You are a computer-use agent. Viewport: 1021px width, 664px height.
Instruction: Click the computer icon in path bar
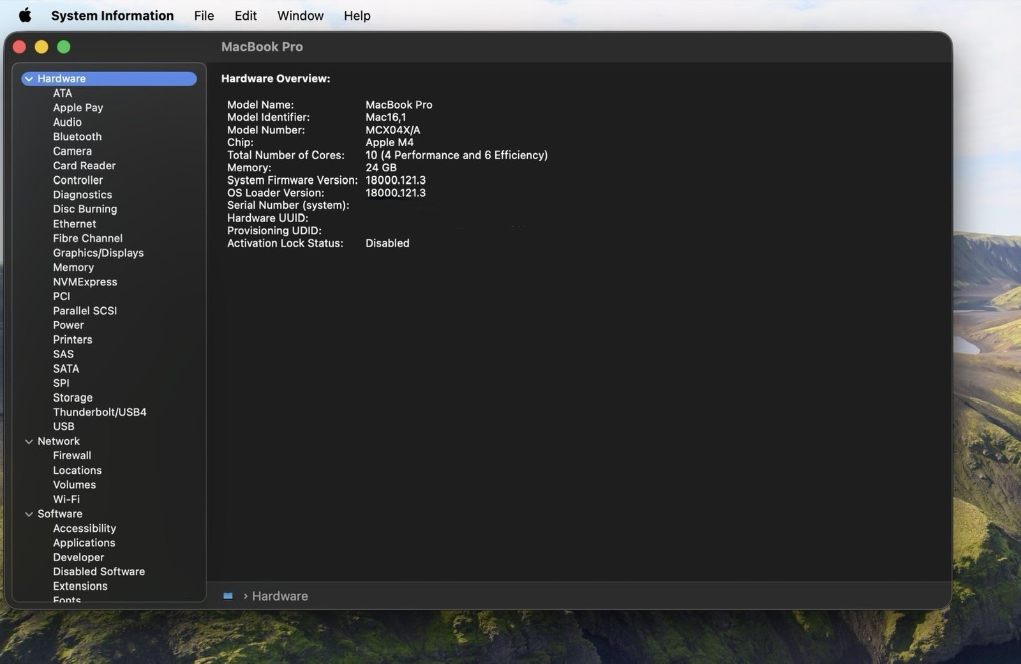pyautogui.click(x=228, y=596)
